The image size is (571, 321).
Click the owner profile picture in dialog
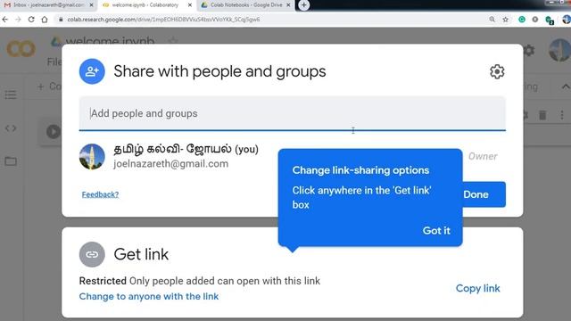pyautogui.click(x=92, y=157)
